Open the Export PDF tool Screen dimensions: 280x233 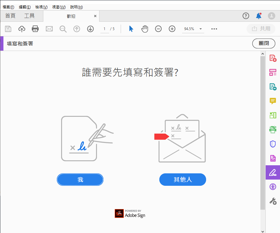273,86
